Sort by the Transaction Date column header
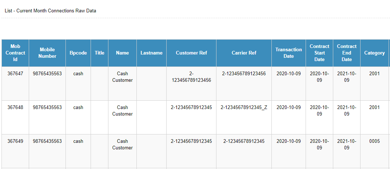390x169 pixels. [288, 53]
